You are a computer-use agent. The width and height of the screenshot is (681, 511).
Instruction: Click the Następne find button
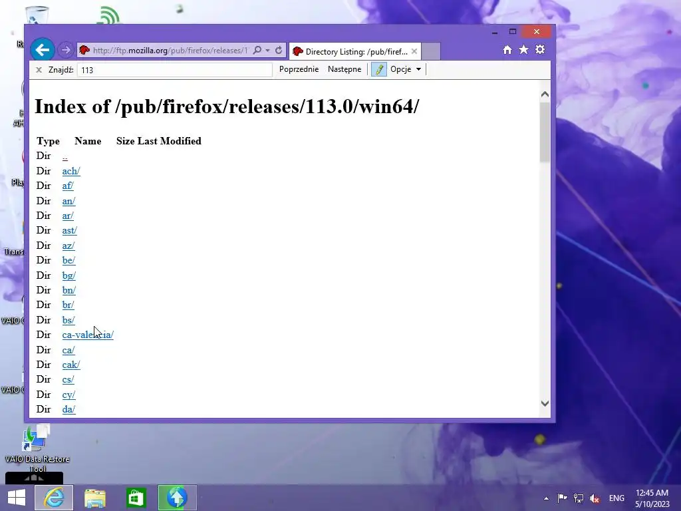344,69
